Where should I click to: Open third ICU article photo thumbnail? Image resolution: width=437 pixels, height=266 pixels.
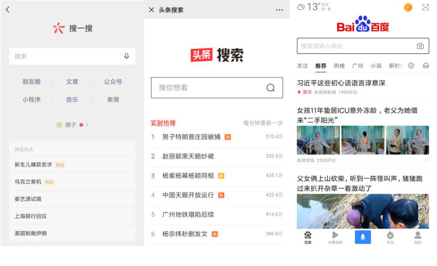408,140
